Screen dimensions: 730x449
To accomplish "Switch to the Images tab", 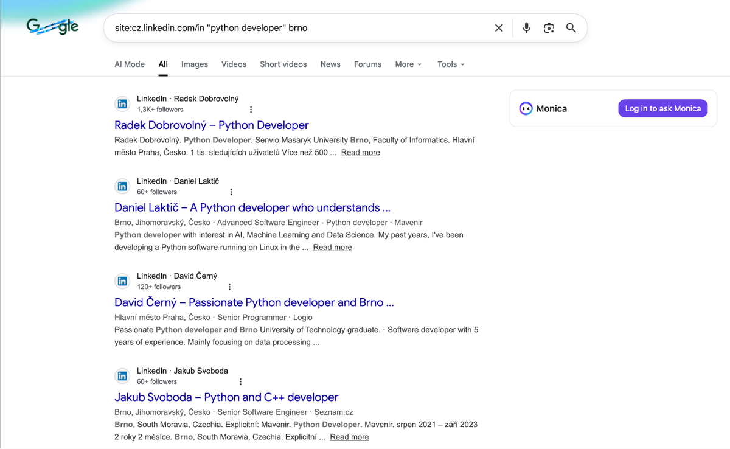I will pyautogui.click(x=194, y=64).
